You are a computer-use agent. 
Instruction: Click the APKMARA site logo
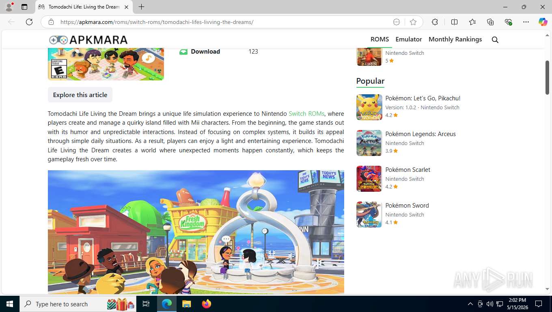[88, 39]
